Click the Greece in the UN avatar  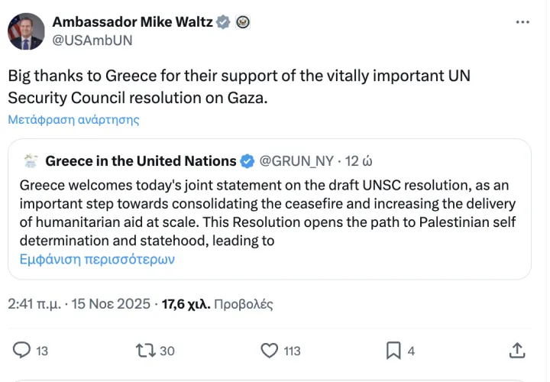coord(31,160)
